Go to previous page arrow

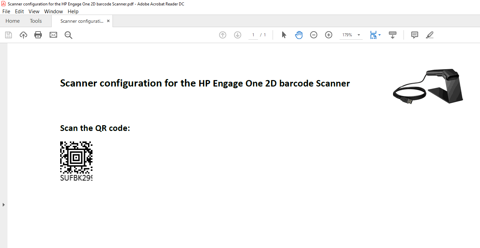(x=223, y=35)
